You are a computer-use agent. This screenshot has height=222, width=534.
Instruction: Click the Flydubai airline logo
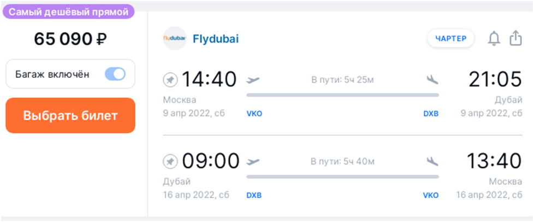pyautogui.click(x=175, y=38)
